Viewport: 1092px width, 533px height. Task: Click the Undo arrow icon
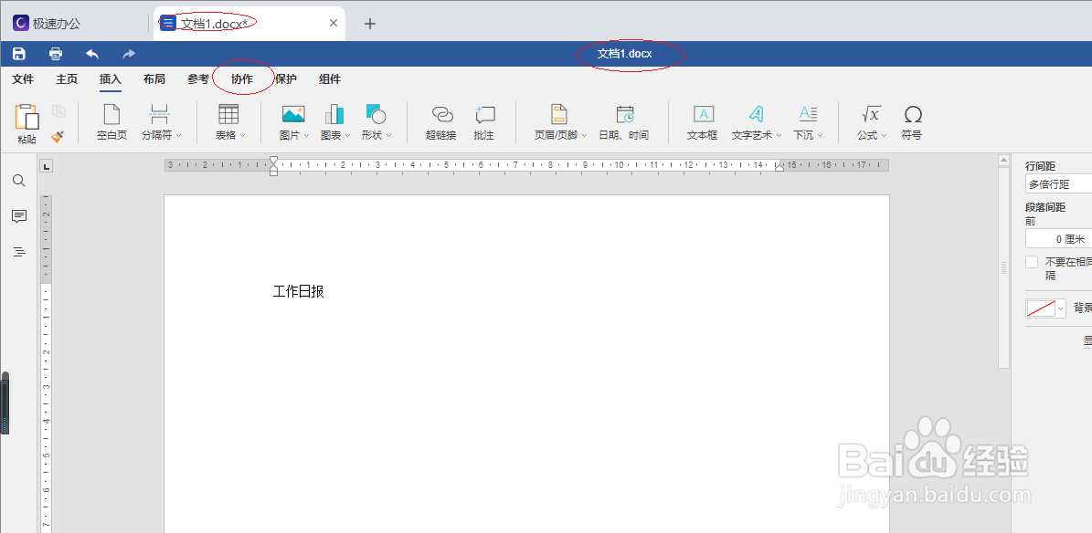click(90, 53)
